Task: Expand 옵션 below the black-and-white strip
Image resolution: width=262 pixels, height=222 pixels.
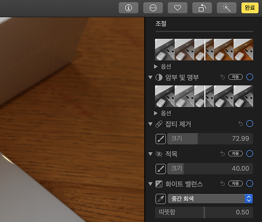Action: pos(156,113)
